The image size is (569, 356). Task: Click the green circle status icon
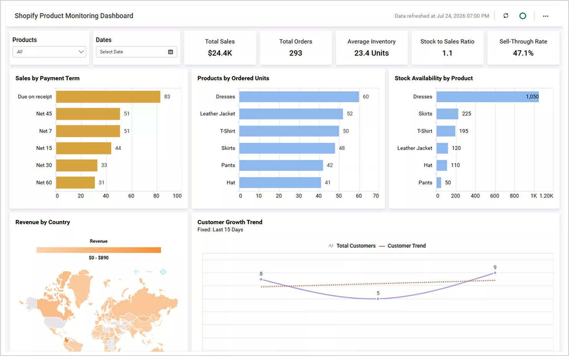523,16
